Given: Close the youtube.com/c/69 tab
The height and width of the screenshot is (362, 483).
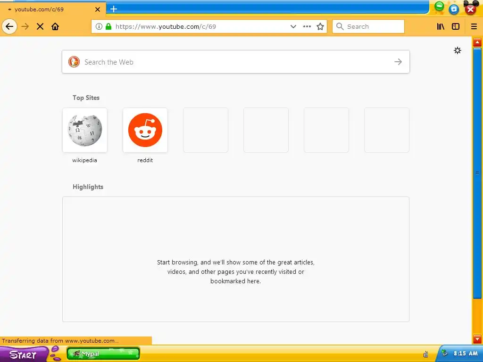Looking at the screenshot, I should 98,9.
